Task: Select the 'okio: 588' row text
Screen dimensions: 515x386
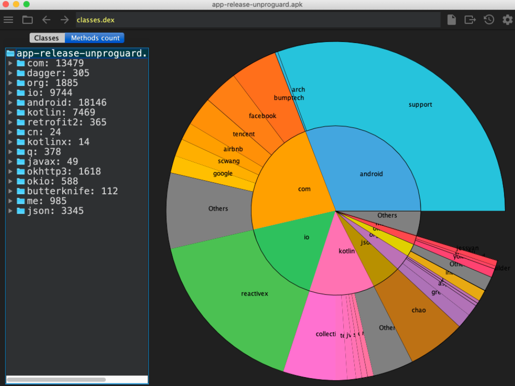Action: point(52,181)
